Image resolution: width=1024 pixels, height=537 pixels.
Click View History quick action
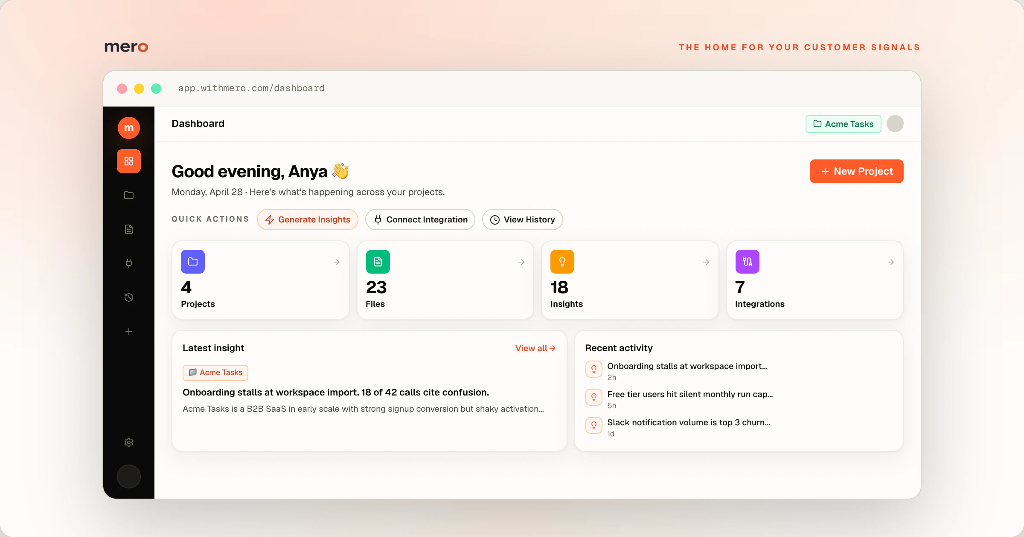coord(523,219)
